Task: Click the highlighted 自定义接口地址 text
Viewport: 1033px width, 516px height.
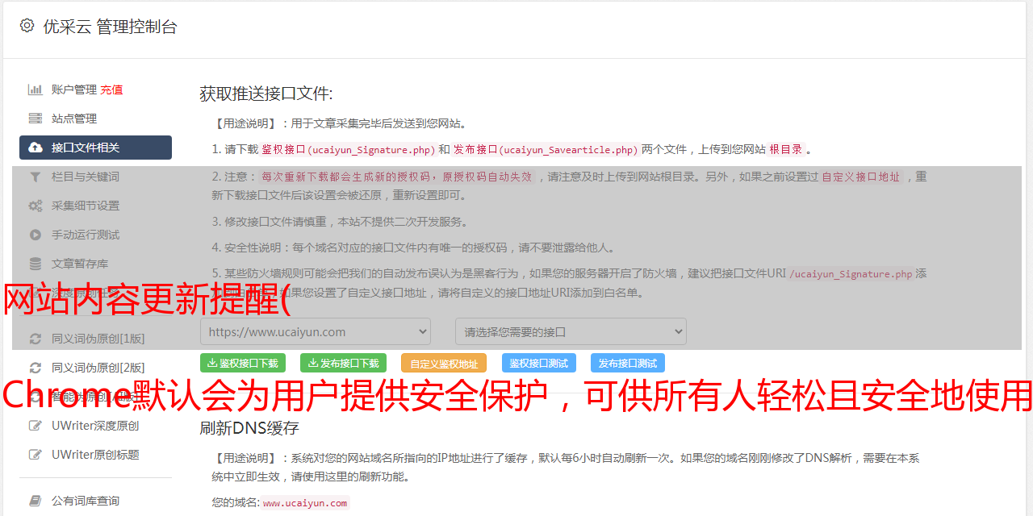Action: 861,177
